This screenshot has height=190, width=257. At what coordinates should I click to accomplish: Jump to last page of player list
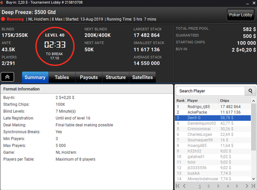(x=253, y=186)
